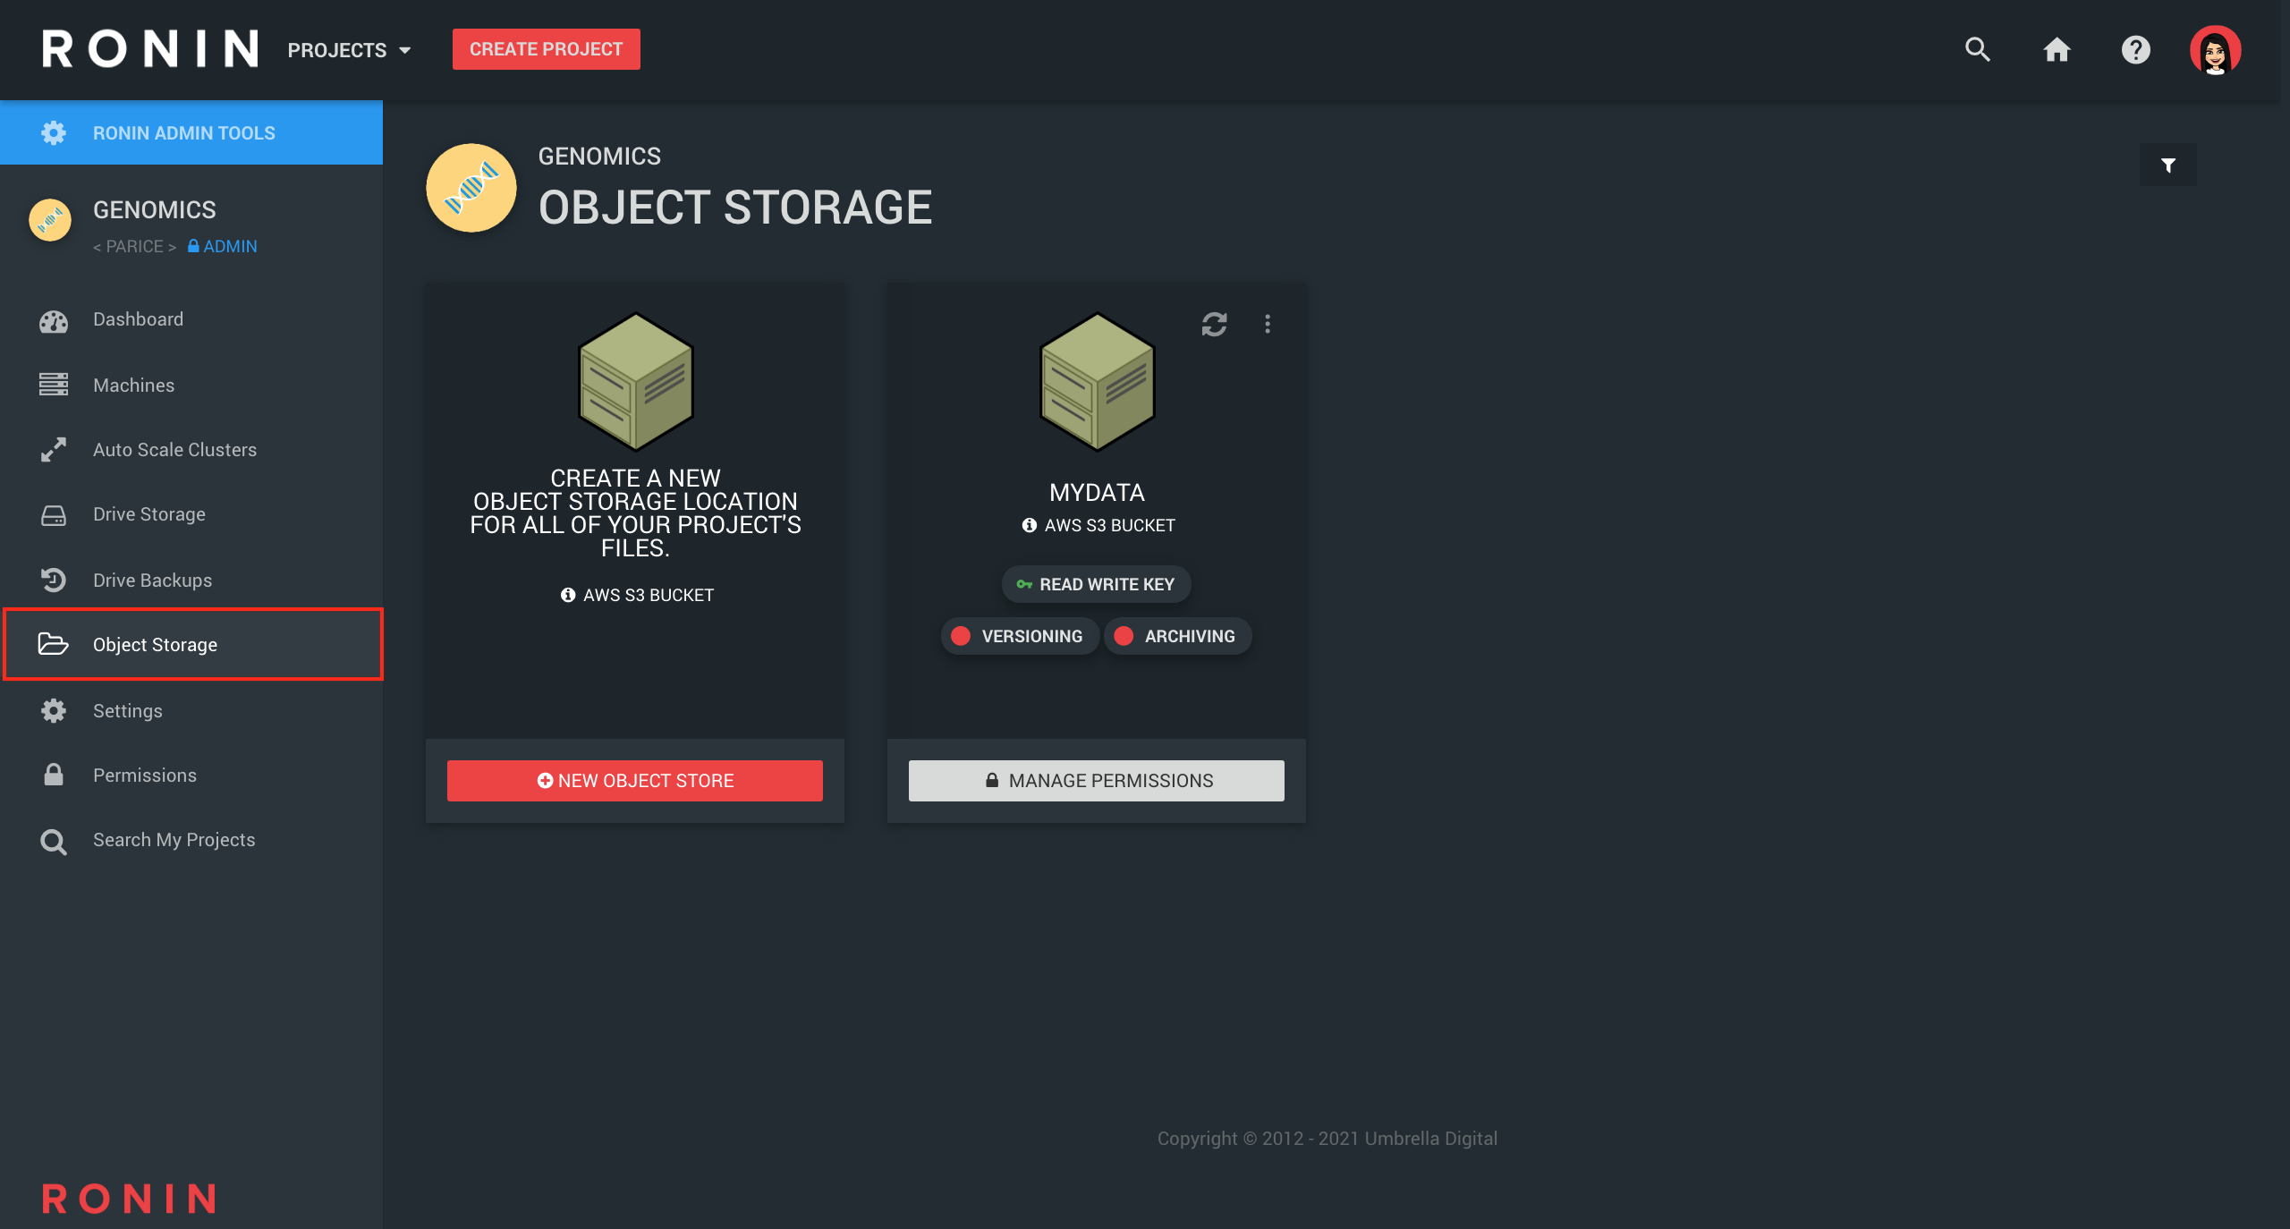Toggle the Archiving status on MYDATA
This screenshot has width=2290, height=1229.
tap(1177, 636)
